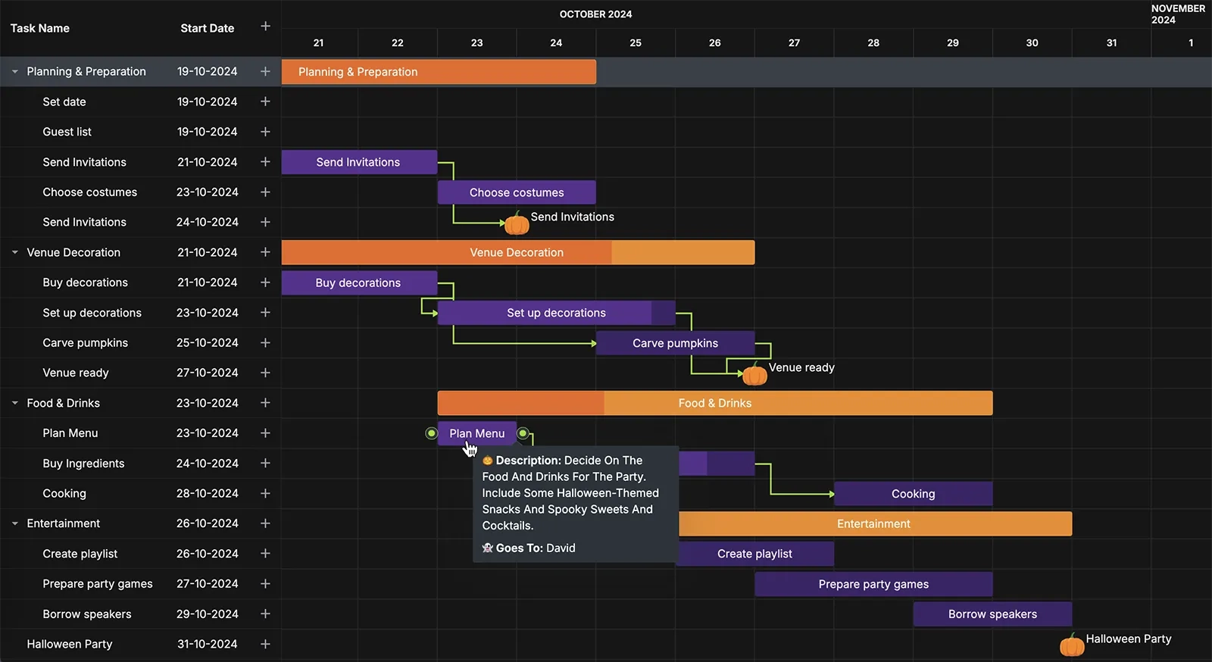The height and width of the screenshot is (662, 1212).
Task: Collapse the Planning & Preparation group
Action: (x=15, y=72)
